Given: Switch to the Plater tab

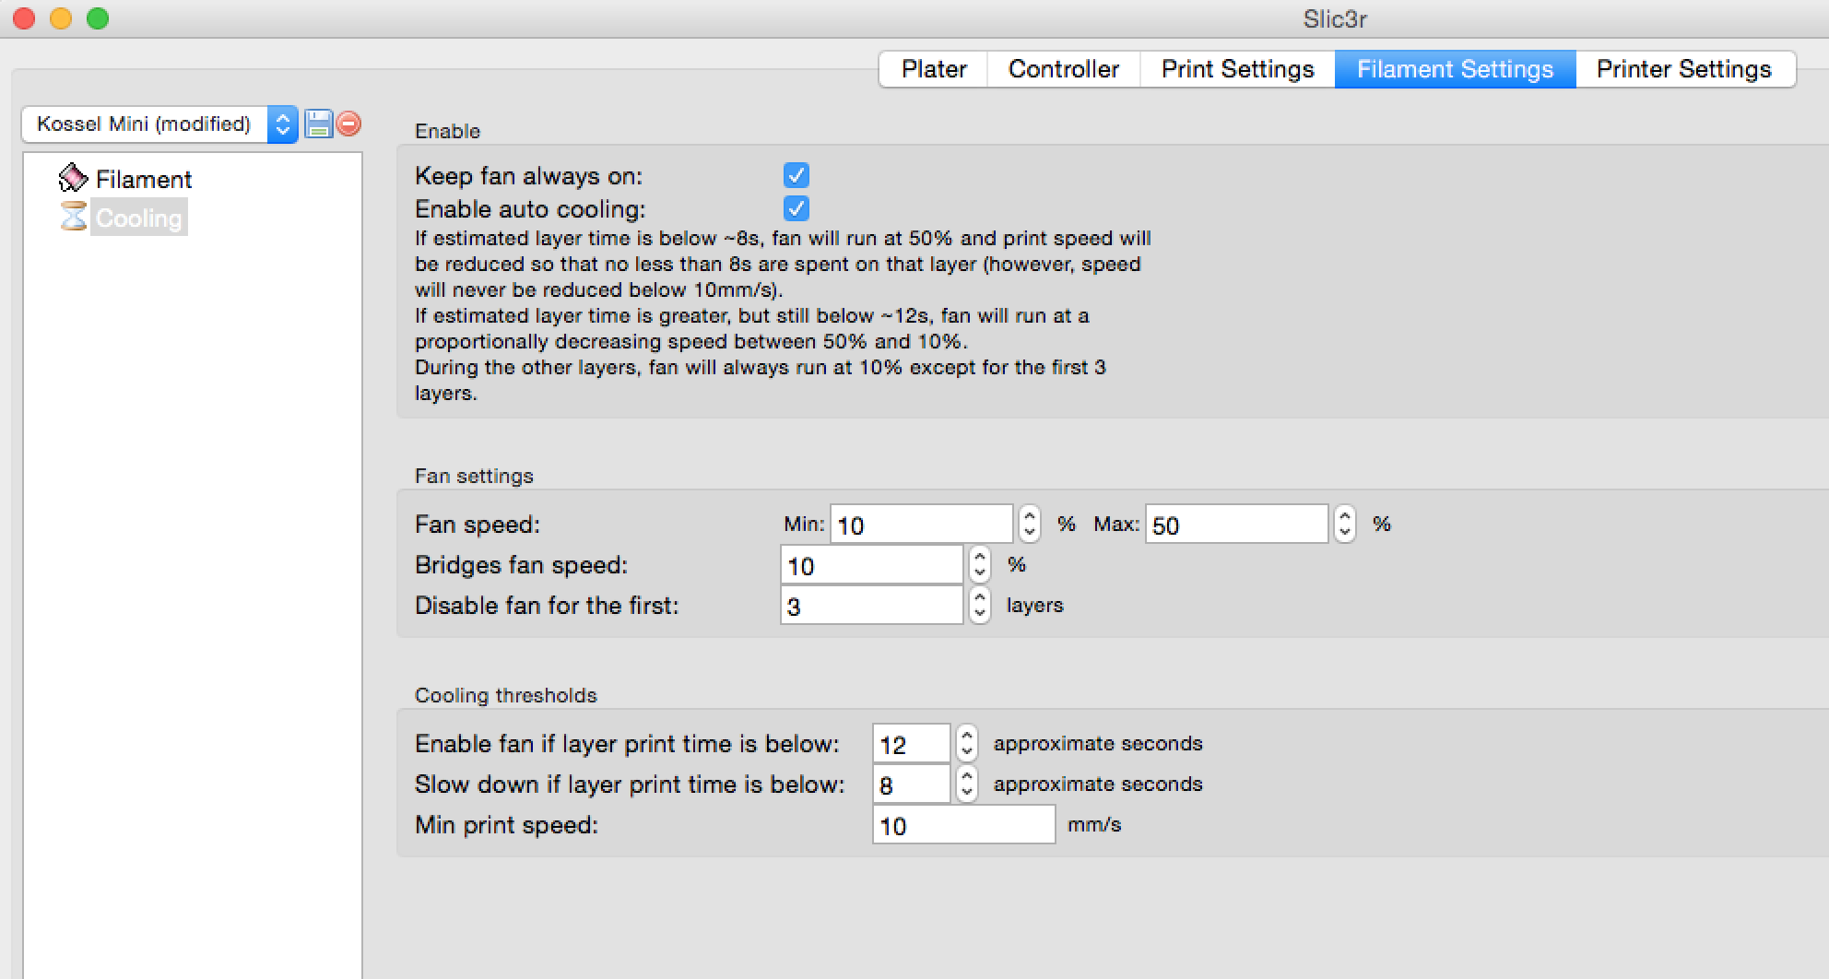Looking at the screenshot, I should click(933, 69).
